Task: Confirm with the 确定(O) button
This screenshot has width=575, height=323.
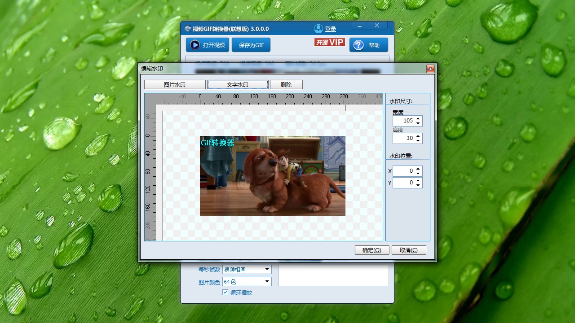Action: pos(372,250)
